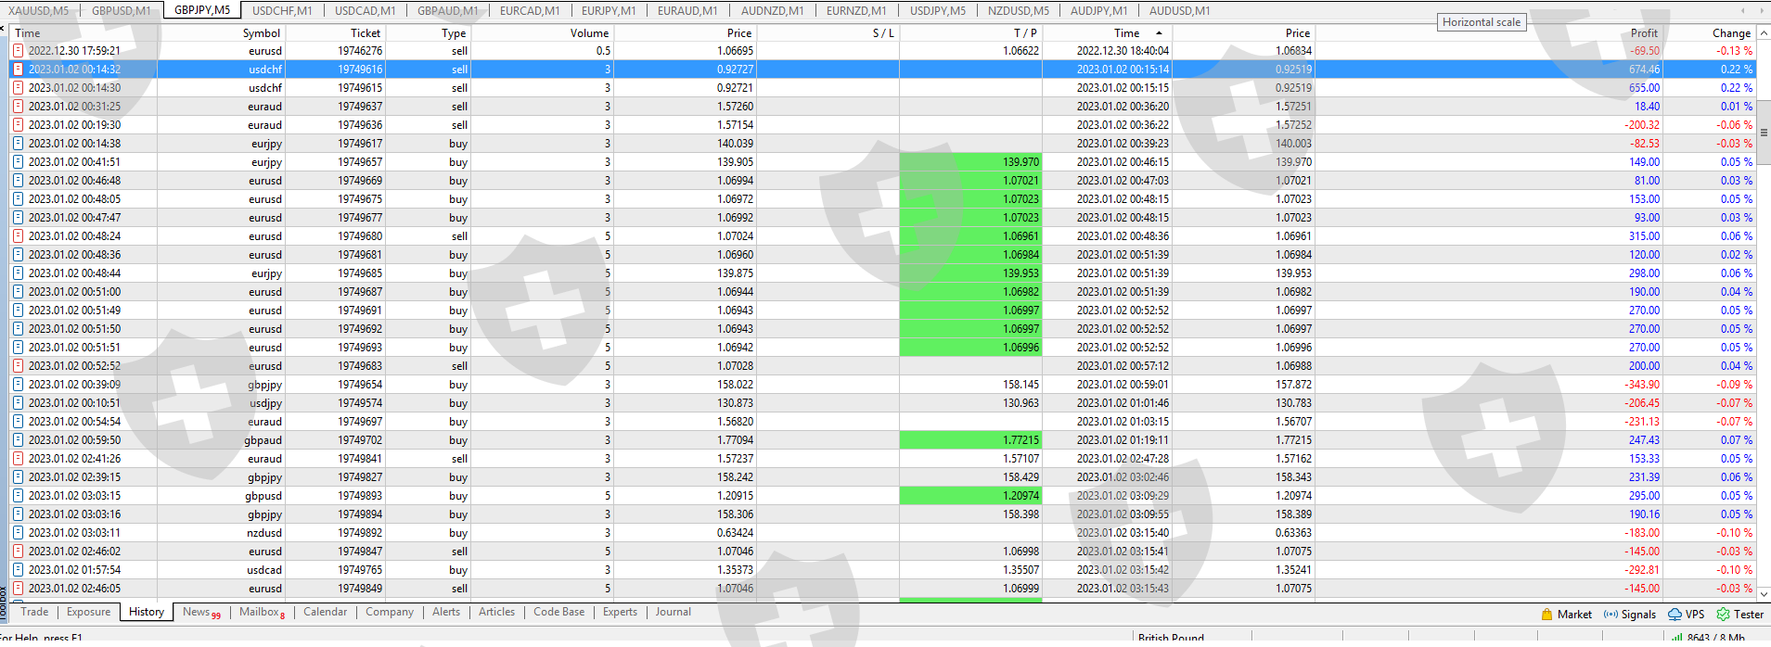Toggle the sort arrow on the close Time column

point(1159,32)
